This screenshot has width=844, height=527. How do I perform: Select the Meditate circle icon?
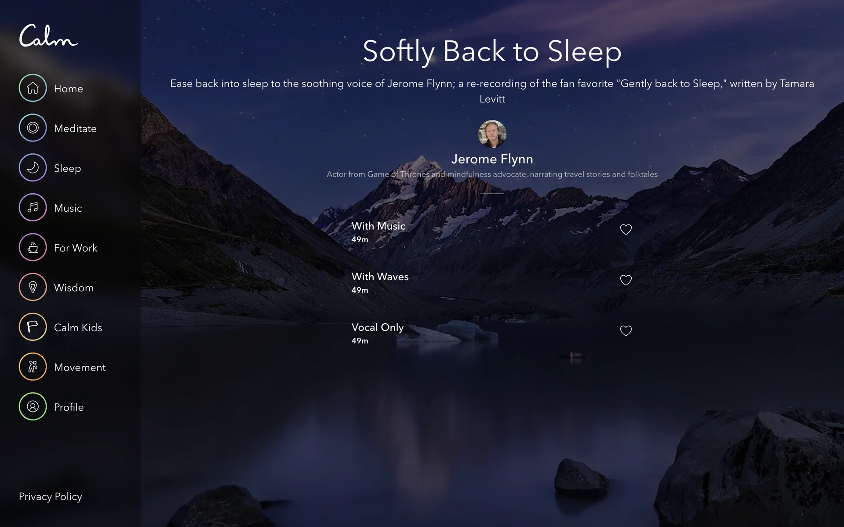point(33,128)
